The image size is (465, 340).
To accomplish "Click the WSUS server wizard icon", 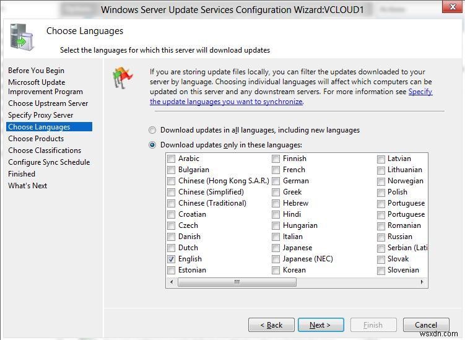I will 22,37.
